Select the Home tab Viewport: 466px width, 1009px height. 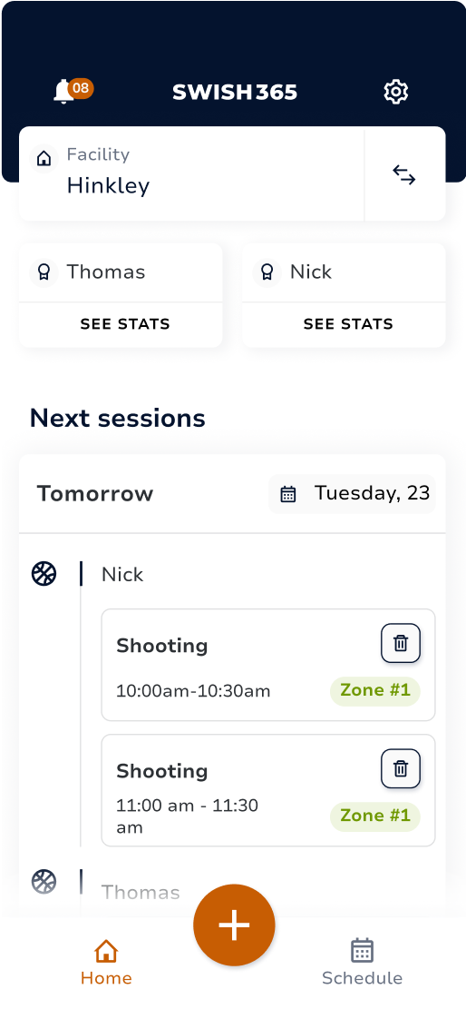coord(106,963)
